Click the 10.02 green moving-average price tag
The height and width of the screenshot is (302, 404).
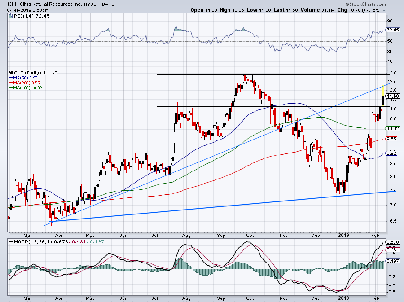[x=393, y=129]
